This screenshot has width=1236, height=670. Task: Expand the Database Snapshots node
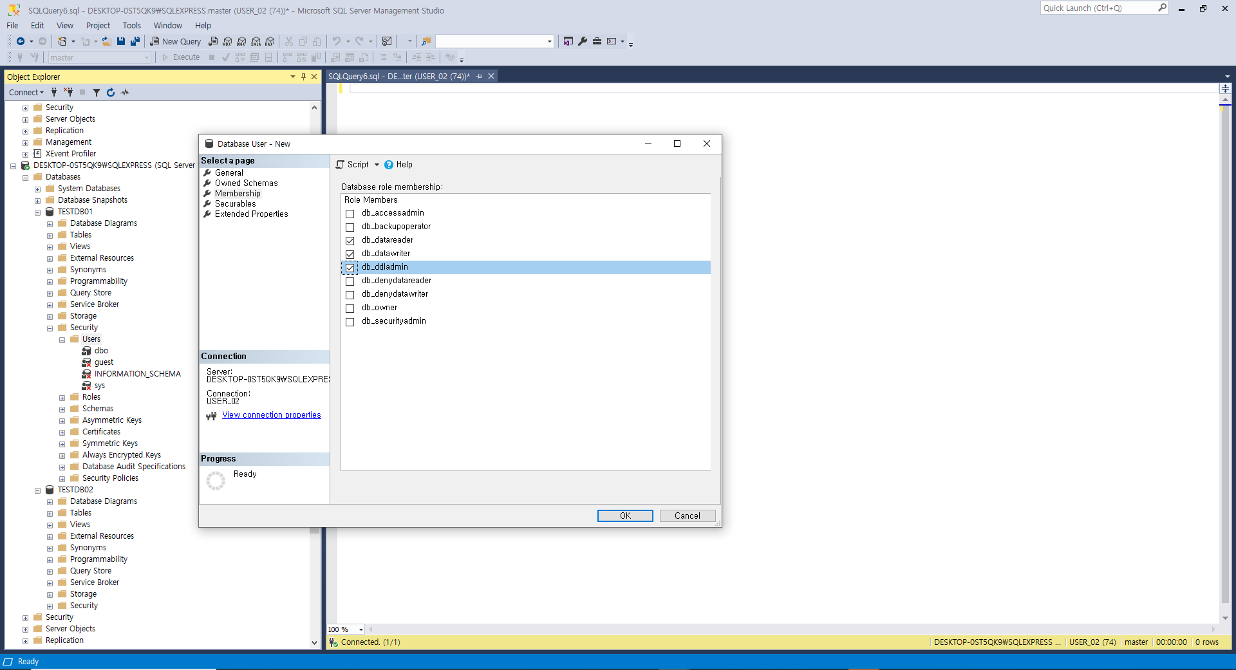tap(37, 201)
